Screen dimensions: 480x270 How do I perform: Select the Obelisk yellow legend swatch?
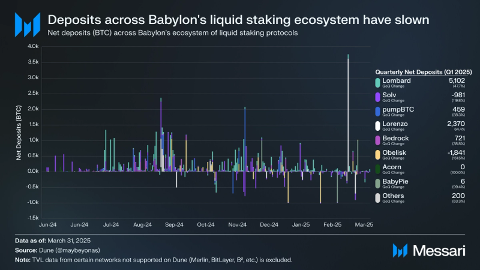pyautogui.click(x=378, y=155)
